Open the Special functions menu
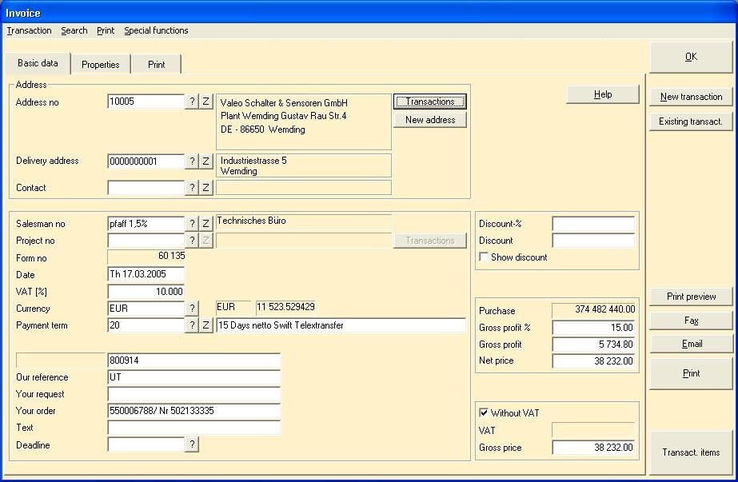This screenshot has width=738, height=482. pos(156,30)
